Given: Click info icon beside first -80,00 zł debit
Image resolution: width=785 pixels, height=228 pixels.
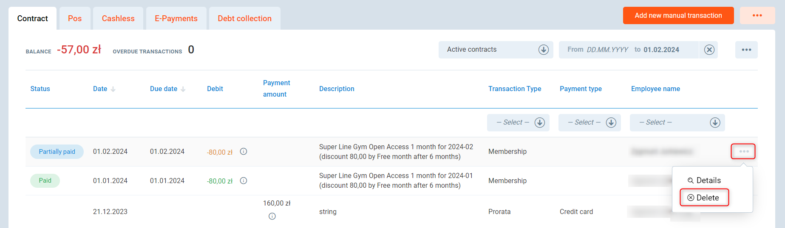Looking at the screenshot, I should 244,151.
